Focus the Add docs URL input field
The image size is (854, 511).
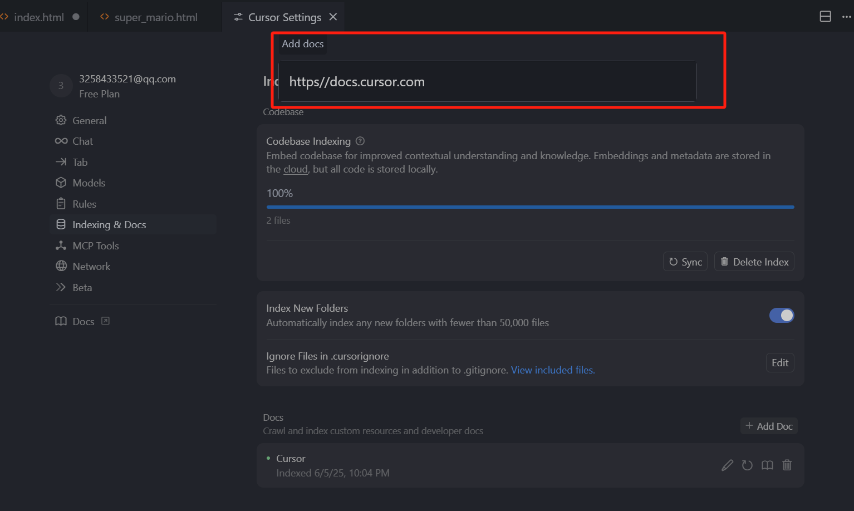(487, 81)
